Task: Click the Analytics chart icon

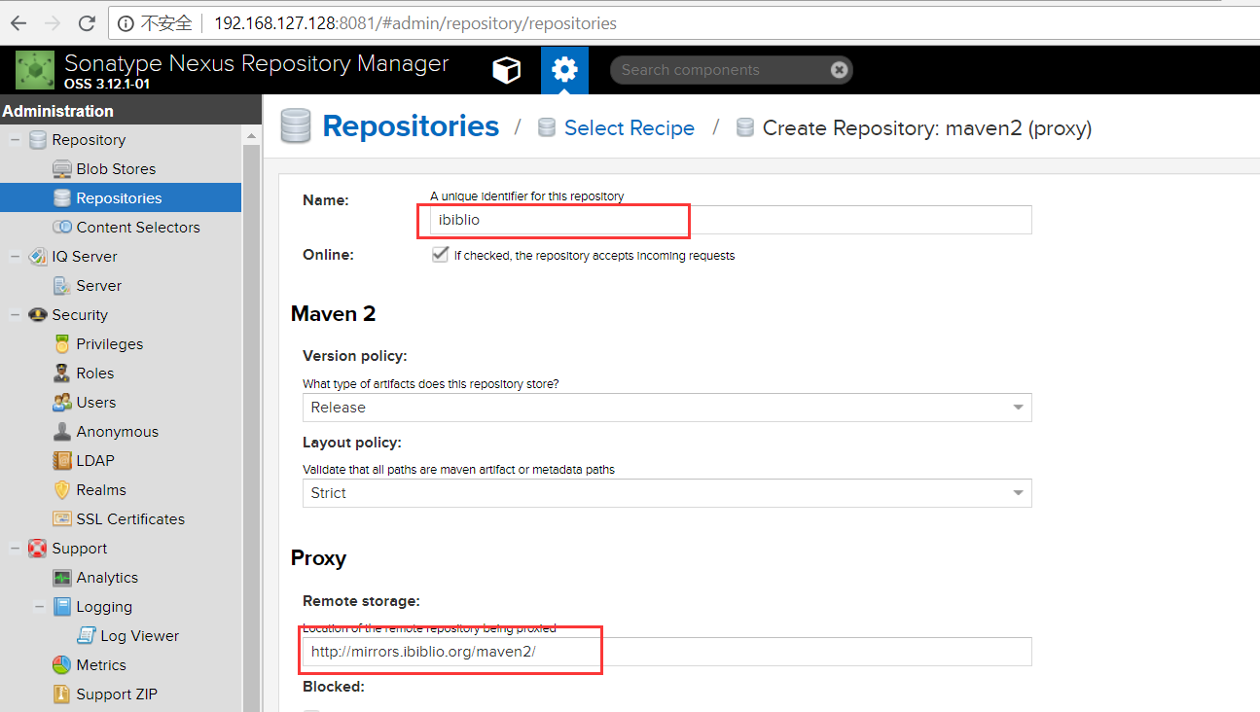Action: pyautogui.click(x=62, y=578)
